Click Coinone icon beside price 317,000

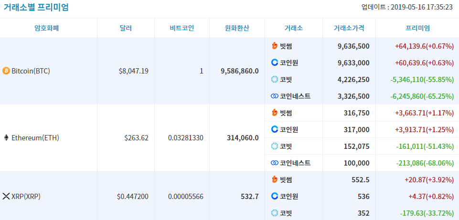point(275,129)
